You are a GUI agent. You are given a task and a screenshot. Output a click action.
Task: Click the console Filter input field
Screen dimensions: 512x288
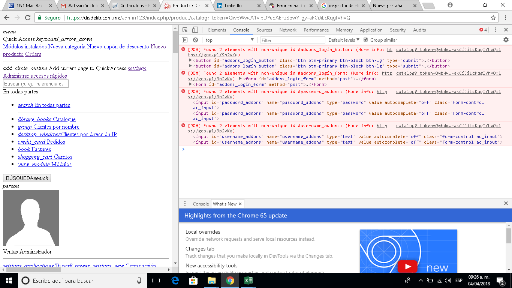click(292, 40)
